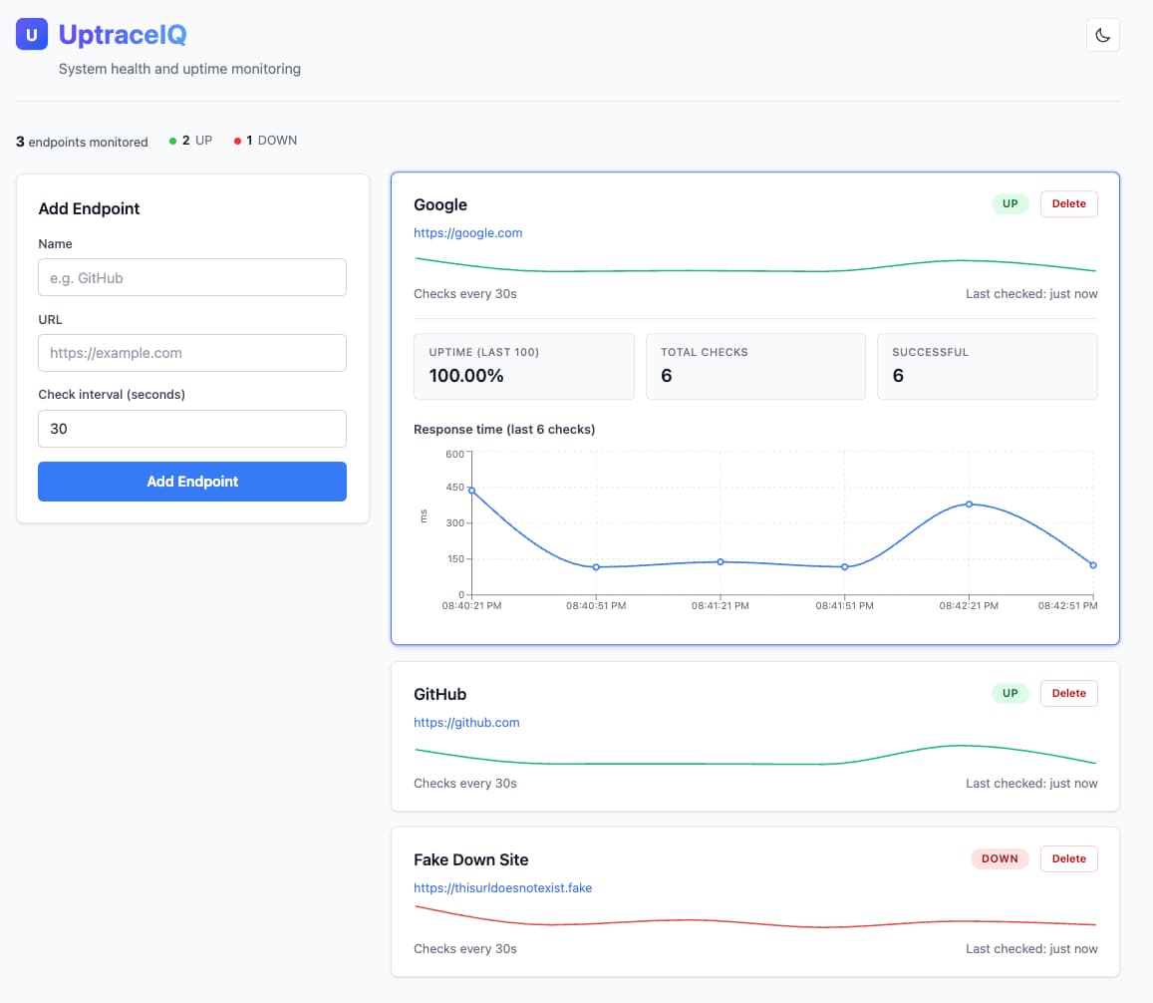Open the https://google.com link
This screenshot has width=1153, height=1003.
coord(467,232)
